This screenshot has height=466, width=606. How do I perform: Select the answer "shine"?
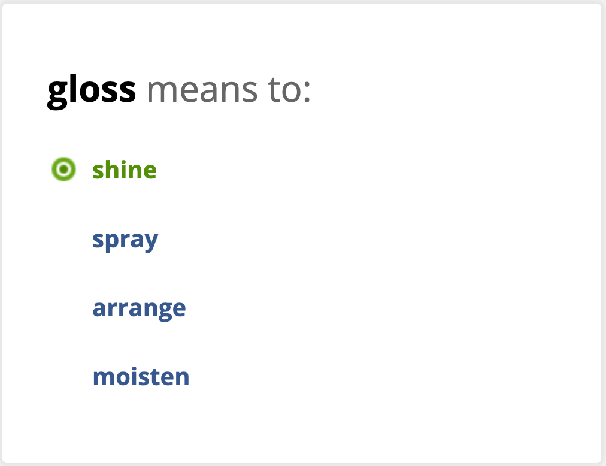pyautogui.click(x=125, y=170)
